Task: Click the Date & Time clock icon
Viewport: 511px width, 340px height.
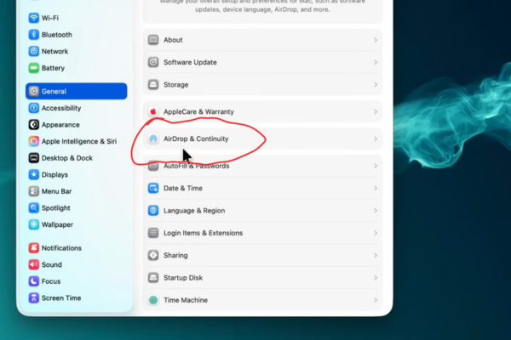Action: point(153,188)
